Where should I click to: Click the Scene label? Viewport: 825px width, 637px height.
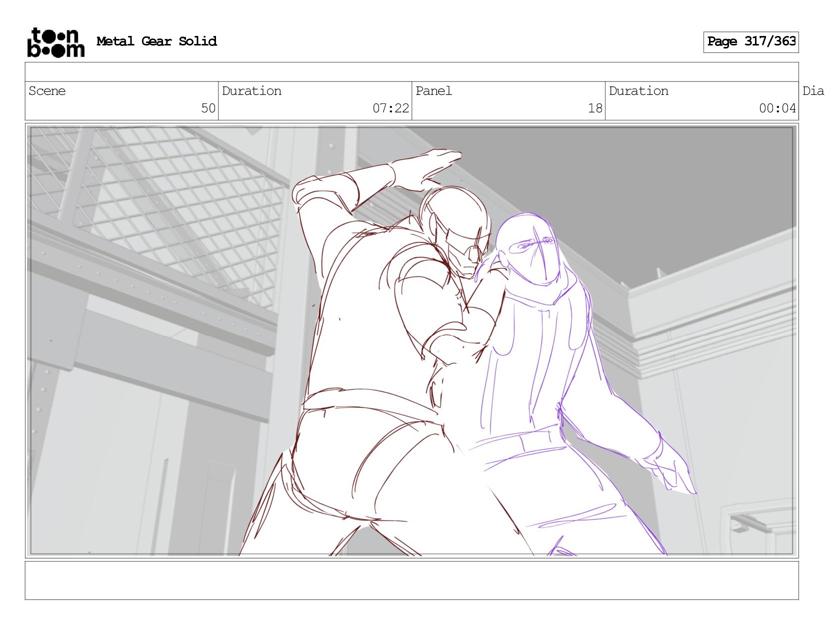click(x=47, y=91)
